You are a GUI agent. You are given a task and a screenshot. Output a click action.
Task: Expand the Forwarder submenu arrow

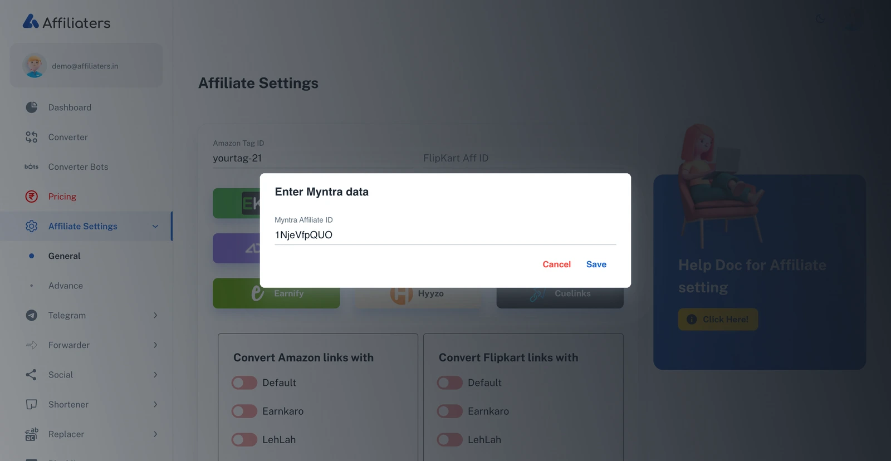(155, 345)
